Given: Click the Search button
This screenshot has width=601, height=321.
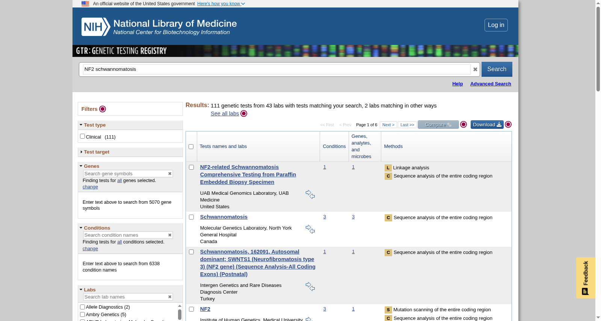Looking at the screenshot, I should (x=497, y=69).
